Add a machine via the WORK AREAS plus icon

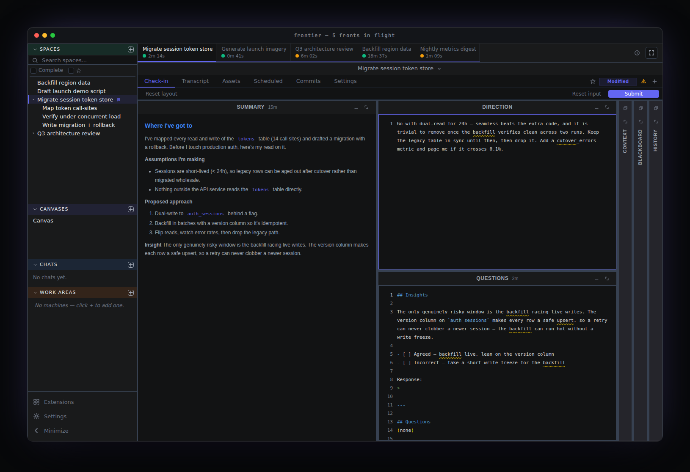pos(131,293)
